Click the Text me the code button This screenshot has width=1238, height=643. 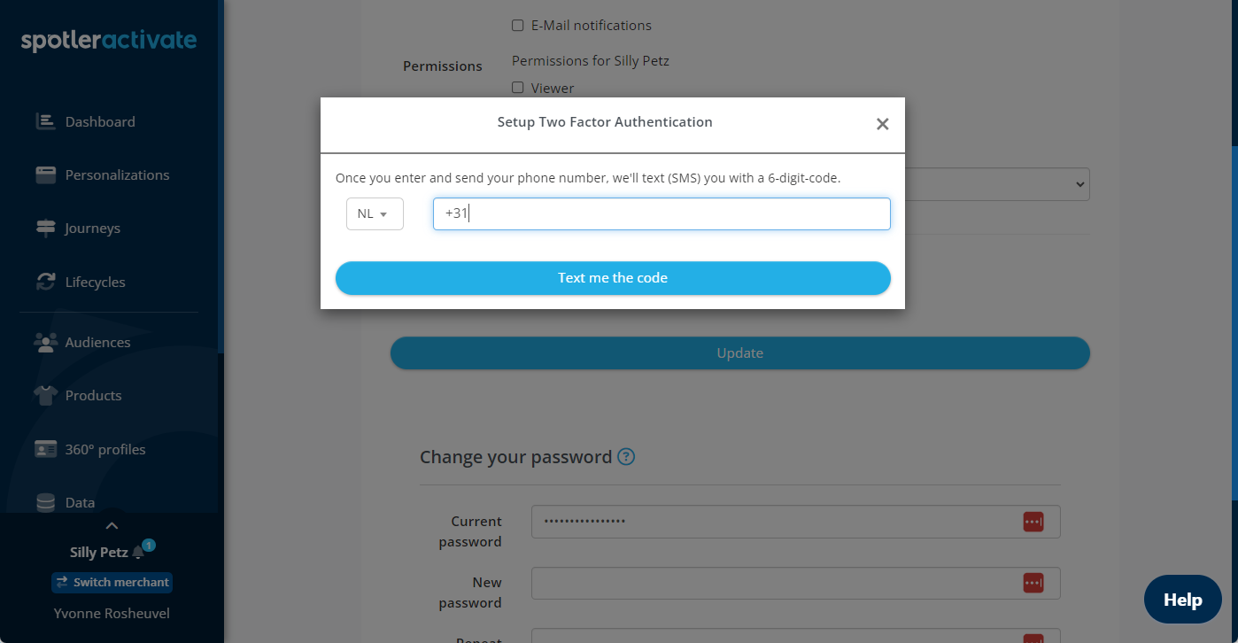point(613,278)
